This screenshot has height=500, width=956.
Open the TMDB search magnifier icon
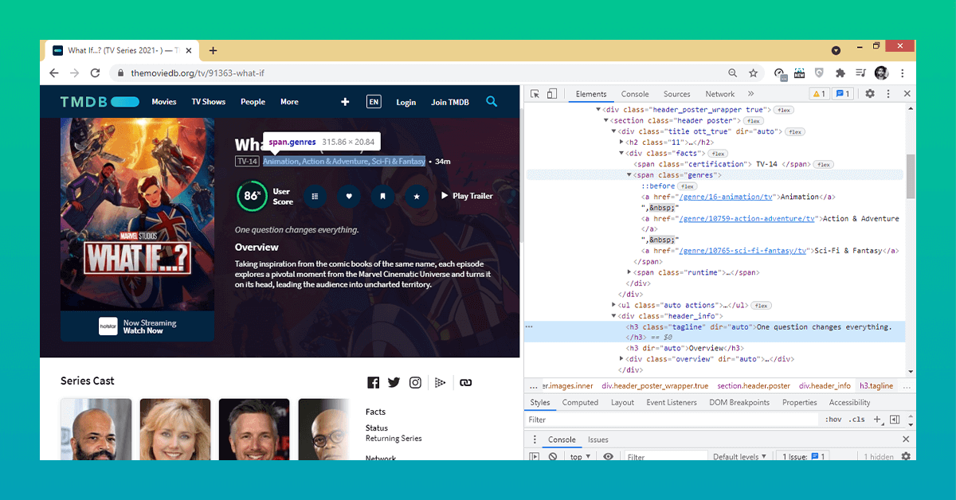click(492, 101)
